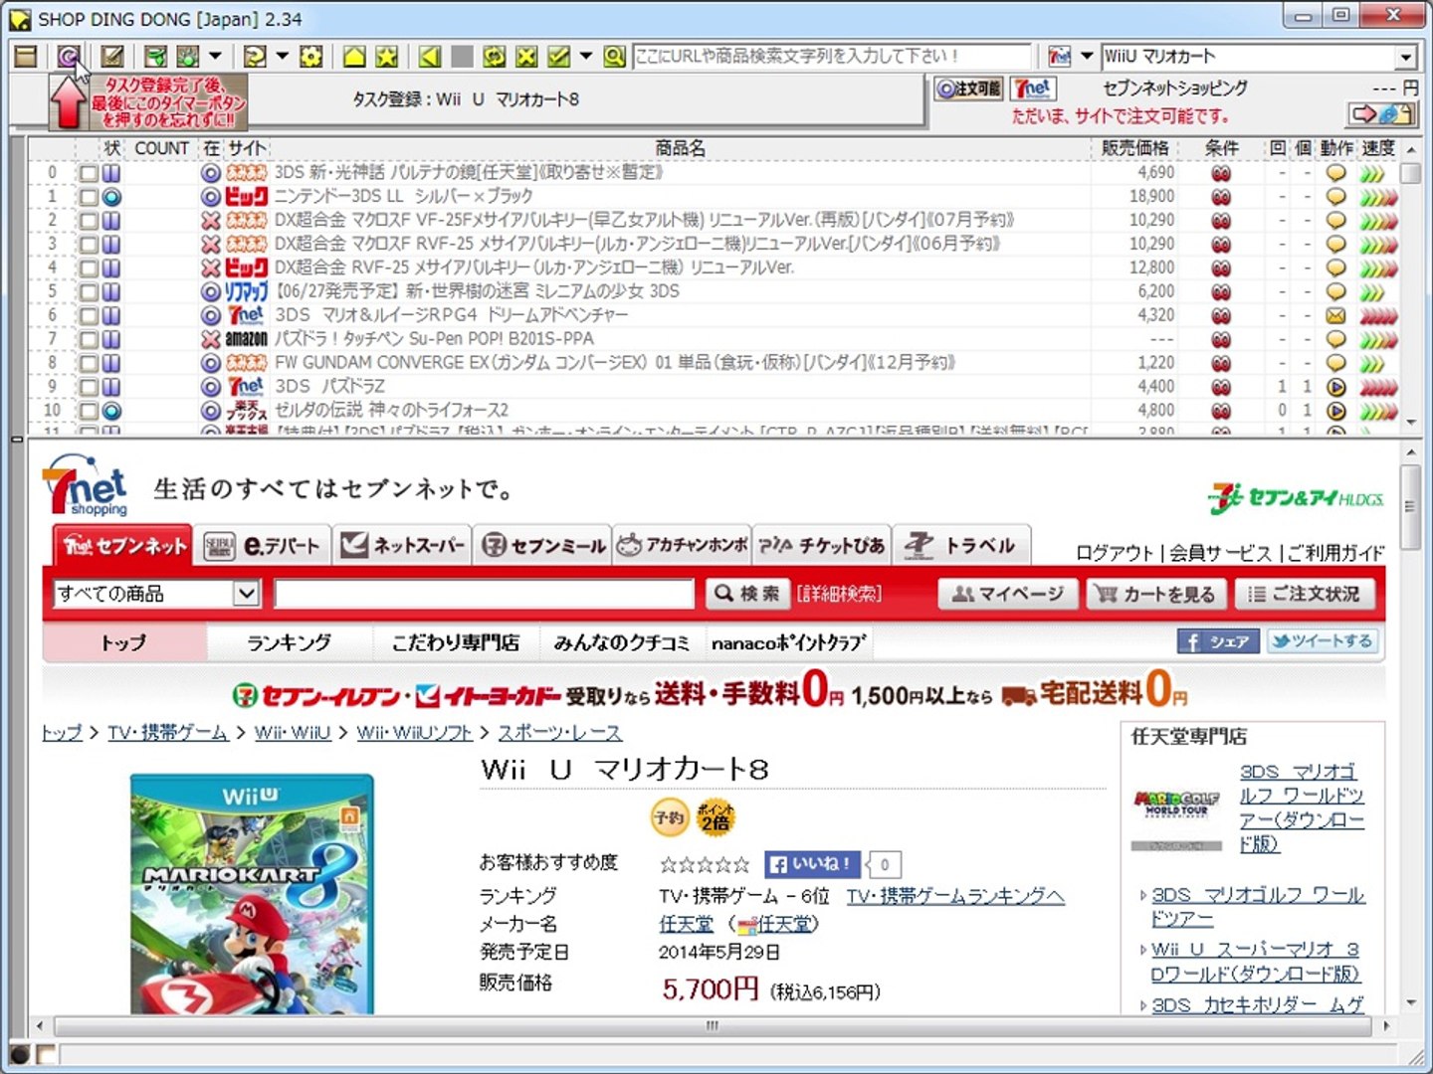The image size is (1433, 1074).
Task: Tick the checkbox for ニンテンドー3DS LL row
Action: pyautogui.click(x=89, y=197)
